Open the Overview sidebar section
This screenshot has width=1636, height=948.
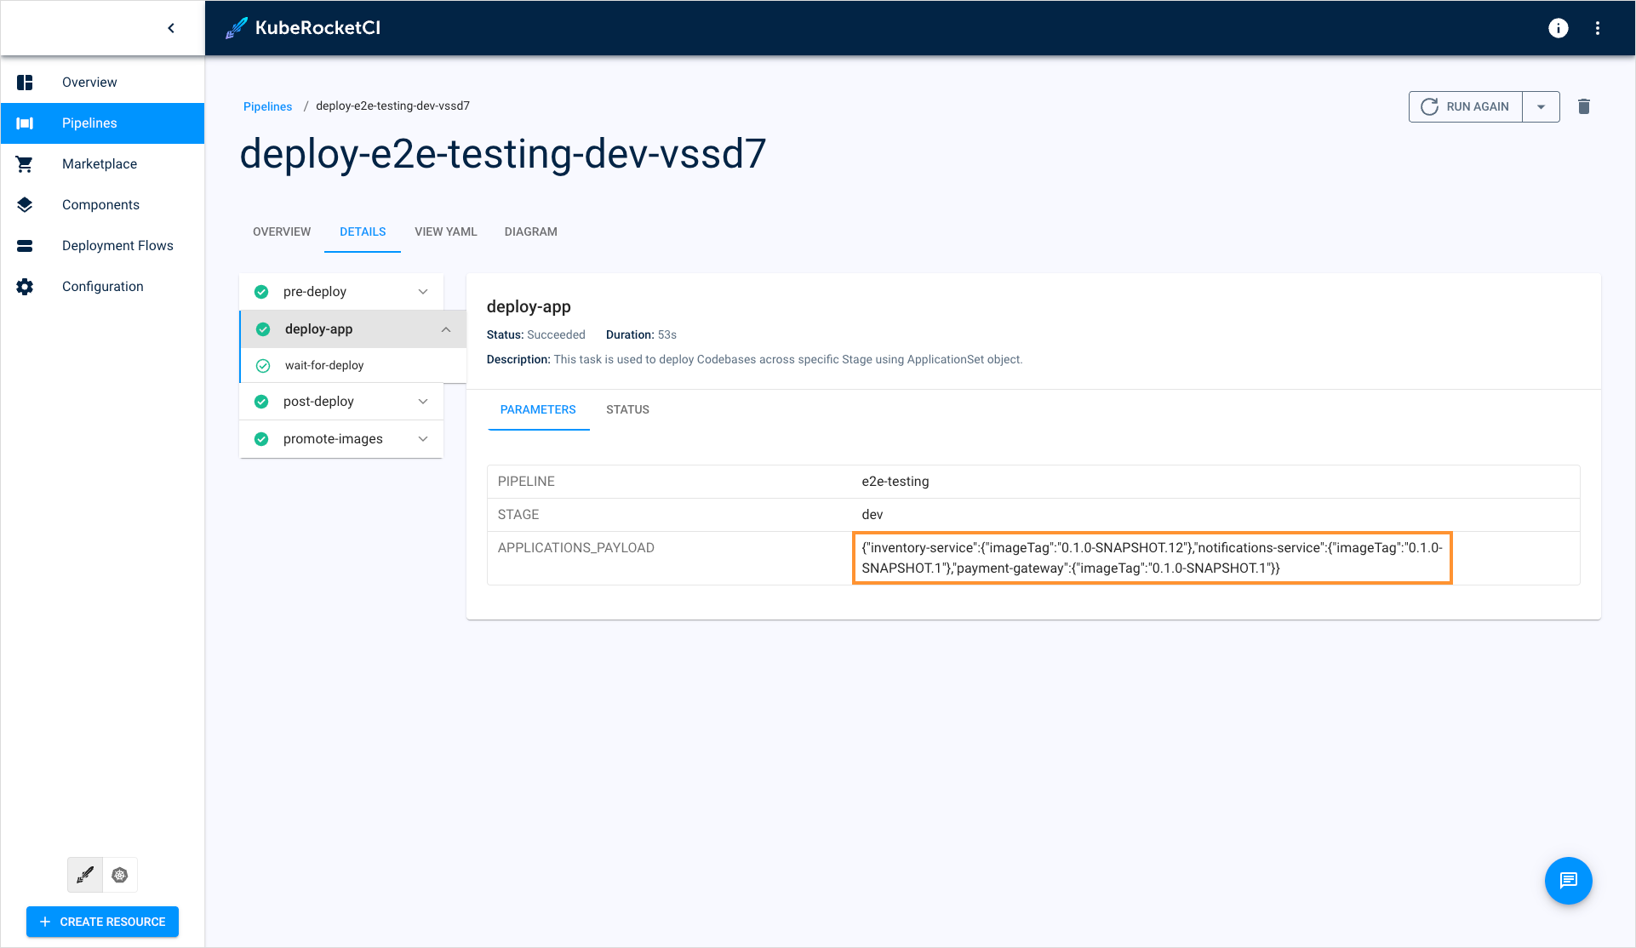point(89,82)
